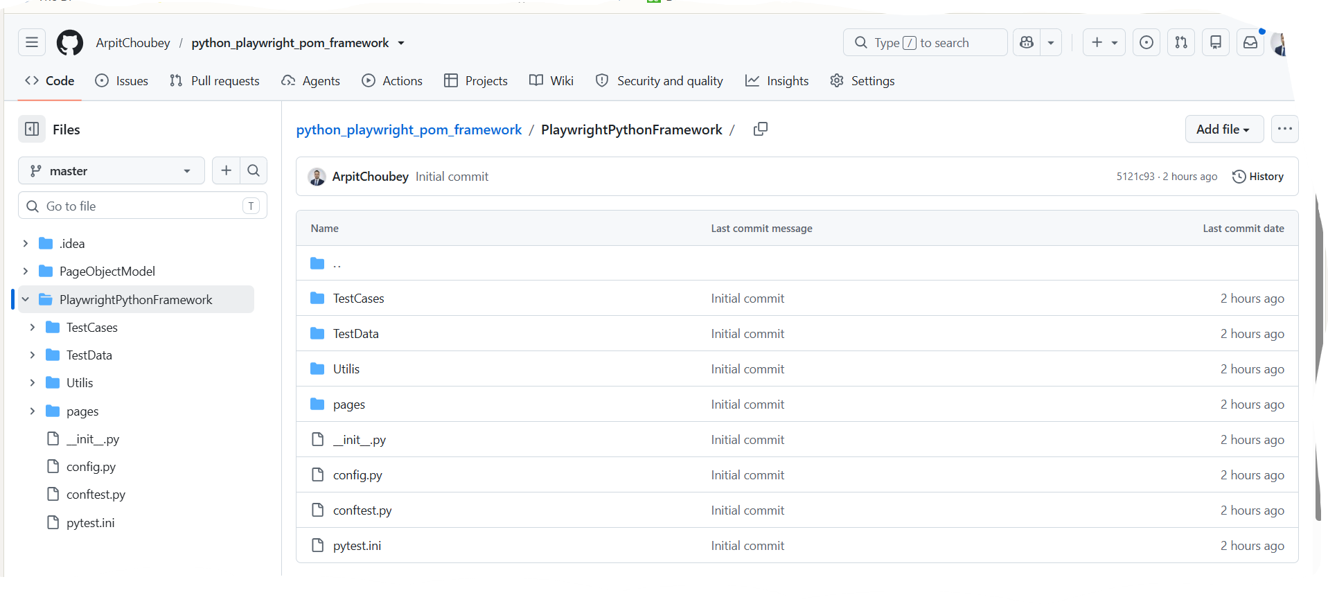Viewport: 1328px width, 604px height.
Task: Open pytest.ini in the file list
Action: pyautogui.click(x=357, y=546)
